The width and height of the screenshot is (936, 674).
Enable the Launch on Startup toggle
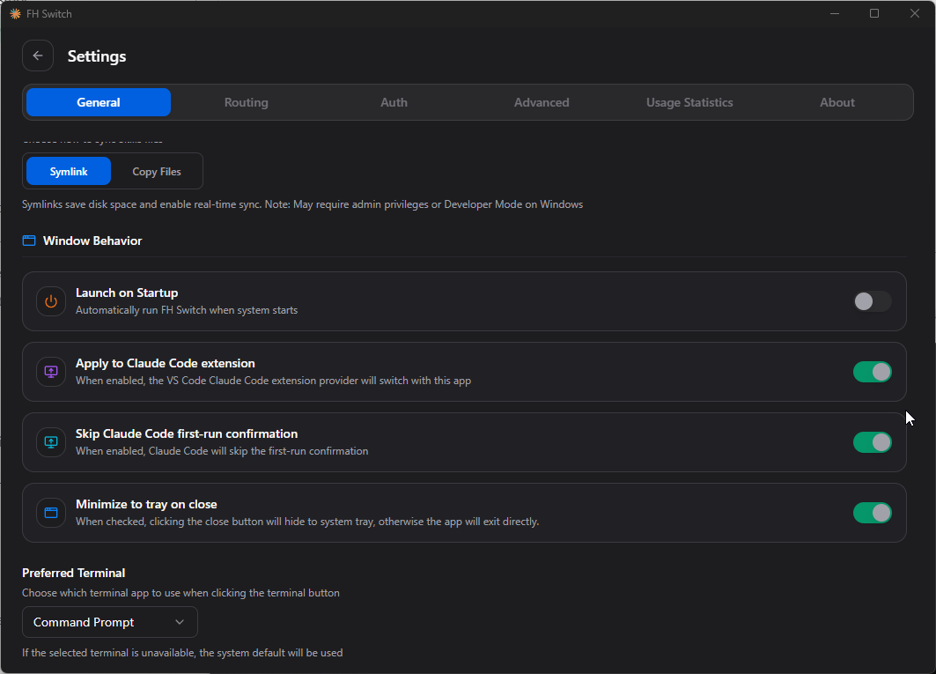coord(872,301)
